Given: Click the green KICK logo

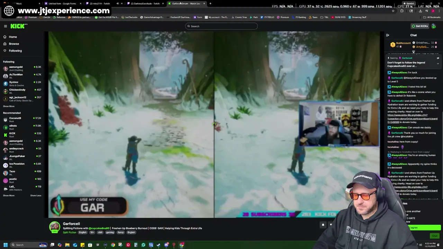Looking at the screenshot, I should (18, 26).
